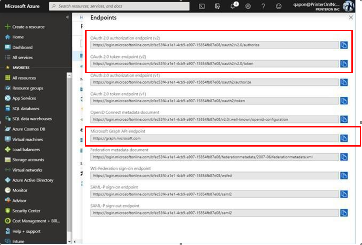The image size is (362, 245).
Task: Open Cloud Shell from the top bar
Action: click(202, 6)
